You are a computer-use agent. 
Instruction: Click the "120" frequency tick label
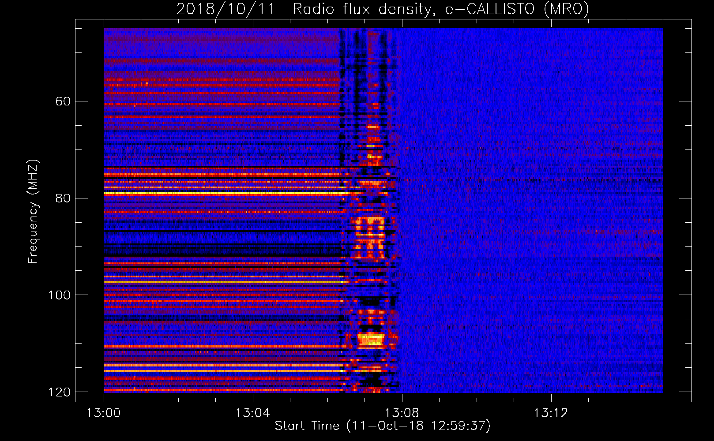point(59,392)
